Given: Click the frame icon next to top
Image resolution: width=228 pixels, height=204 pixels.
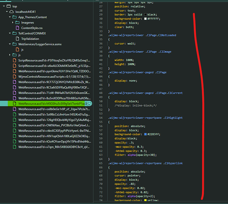Looking at the screenshot, I should [9, 6].
